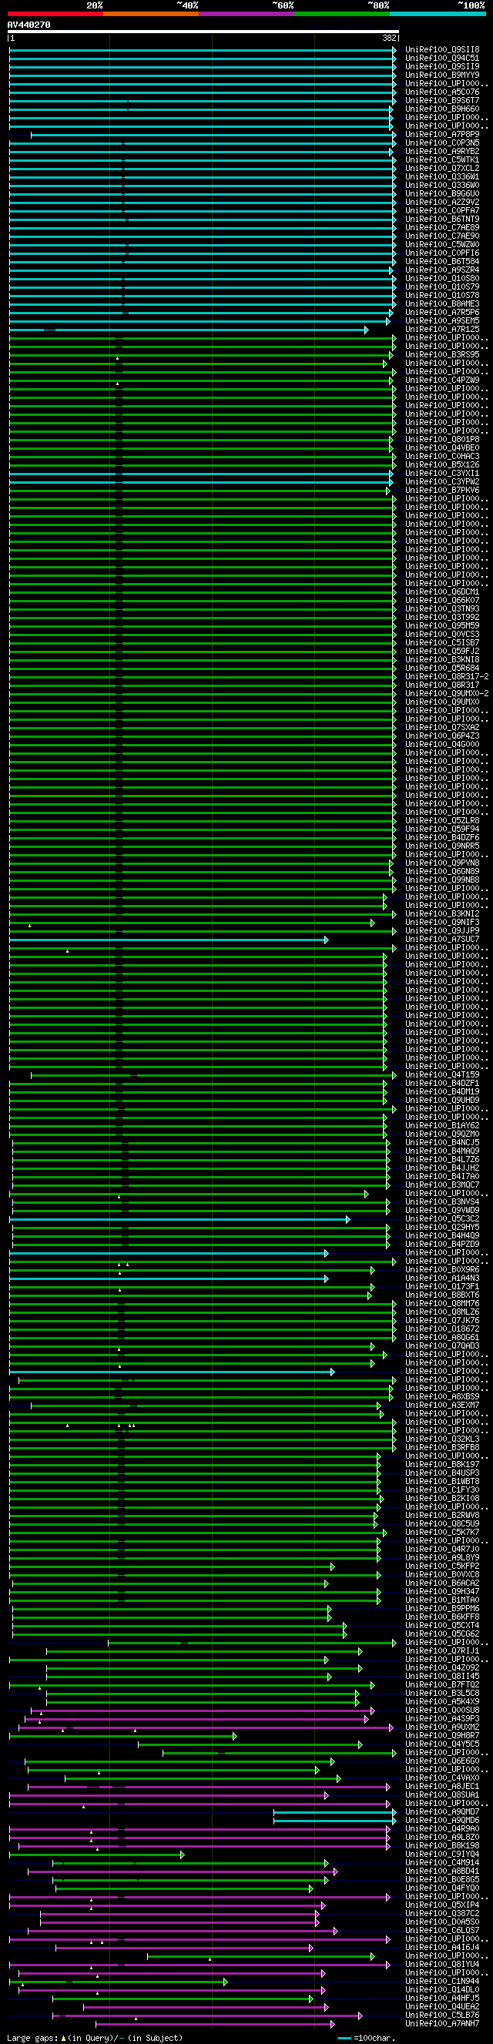Screen dimensions: 493x2044
Task: Select hit label UniRef100_Q9VWD9
Action: (442, 1210)
